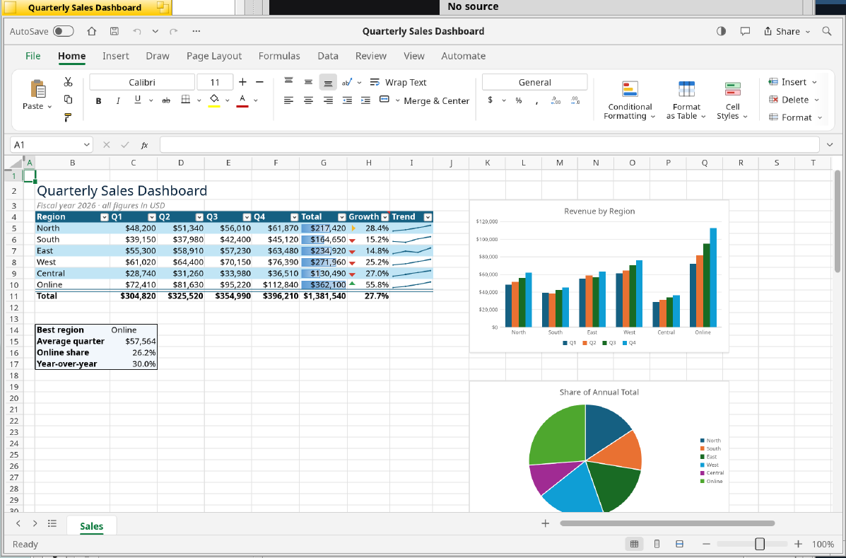846x558 pixels.
Task: Decrease font size with minus icon
Action: tap(259, 82)
